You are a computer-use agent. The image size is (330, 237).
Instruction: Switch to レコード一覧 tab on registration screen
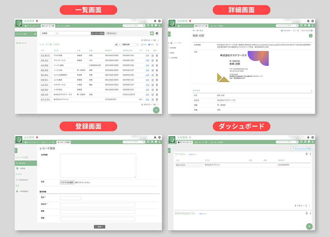coord(48,142)
